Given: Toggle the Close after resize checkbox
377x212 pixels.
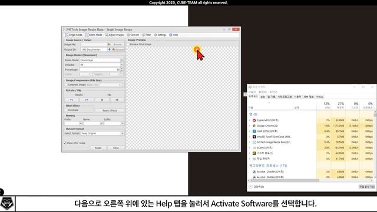Looking at the screenshot, I should point(65,143).
